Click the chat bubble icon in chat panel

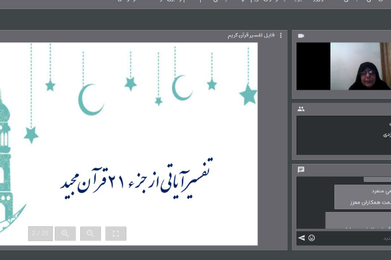301,170
